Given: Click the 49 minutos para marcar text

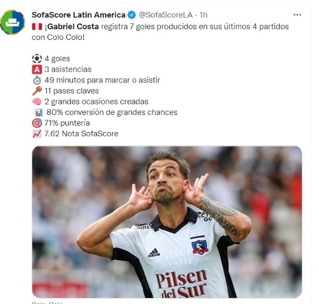Looking at the screenshot, I should click(102, 80).
